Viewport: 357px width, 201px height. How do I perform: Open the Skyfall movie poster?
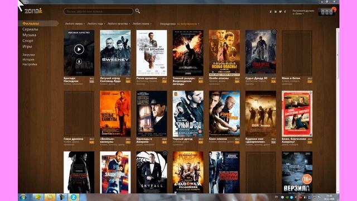click(x=152, y=173)
